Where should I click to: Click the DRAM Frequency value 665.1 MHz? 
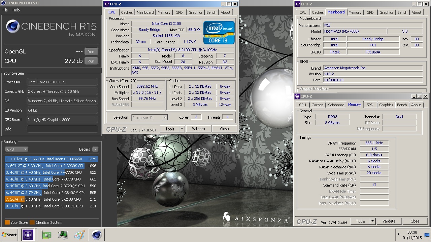pos(374,143)
